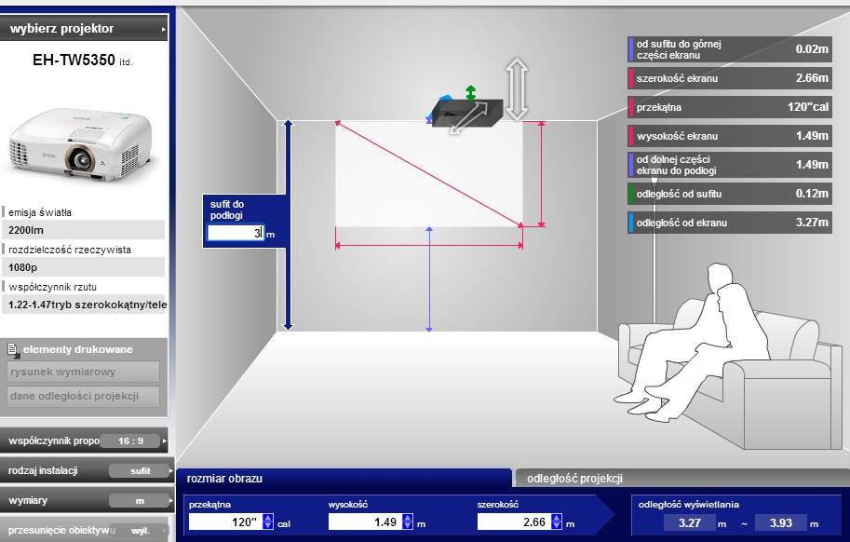The height and width of the screenshot is (542, 850).
Task: Click the dark blue ceiling-to-floor height arrow
Action: (x=288, y=225)
